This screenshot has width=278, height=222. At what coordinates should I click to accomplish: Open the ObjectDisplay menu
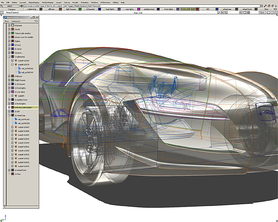(34, 2)
